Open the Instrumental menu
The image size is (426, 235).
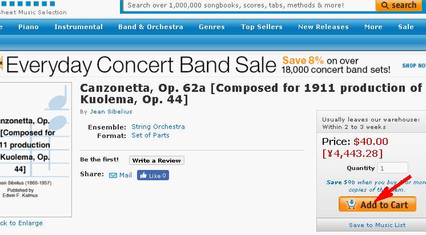(x=78, y=27)
